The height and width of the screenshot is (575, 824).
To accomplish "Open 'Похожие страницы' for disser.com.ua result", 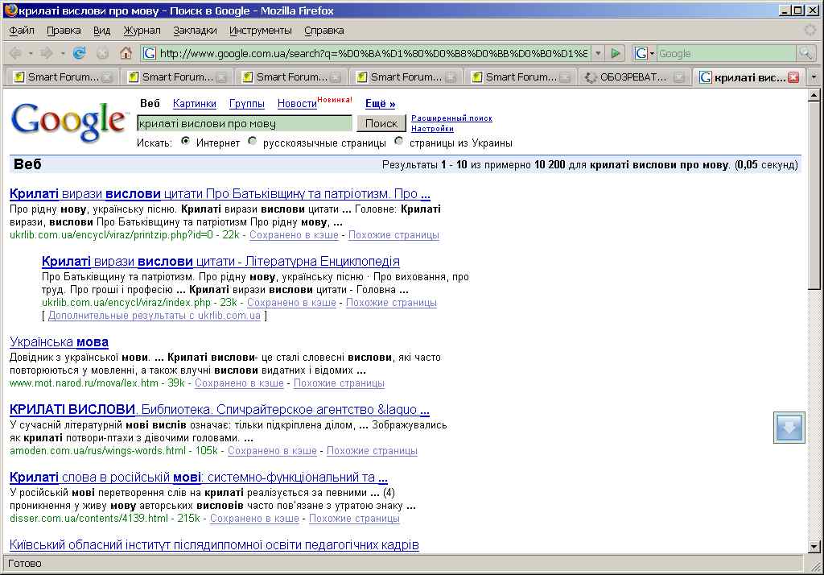I will (x=354, y=518).
